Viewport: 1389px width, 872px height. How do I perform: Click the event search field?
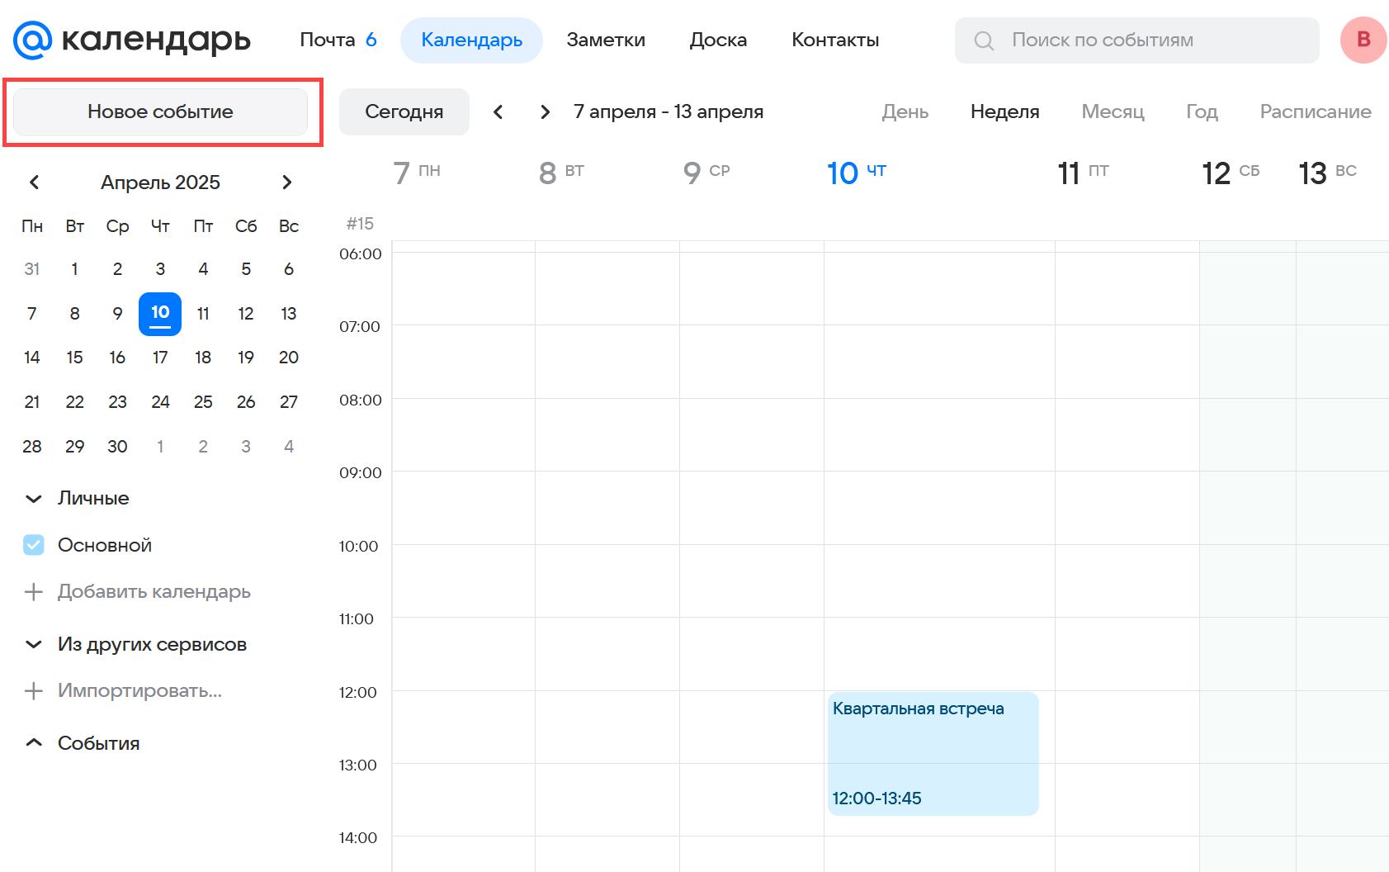[1136, 40]
